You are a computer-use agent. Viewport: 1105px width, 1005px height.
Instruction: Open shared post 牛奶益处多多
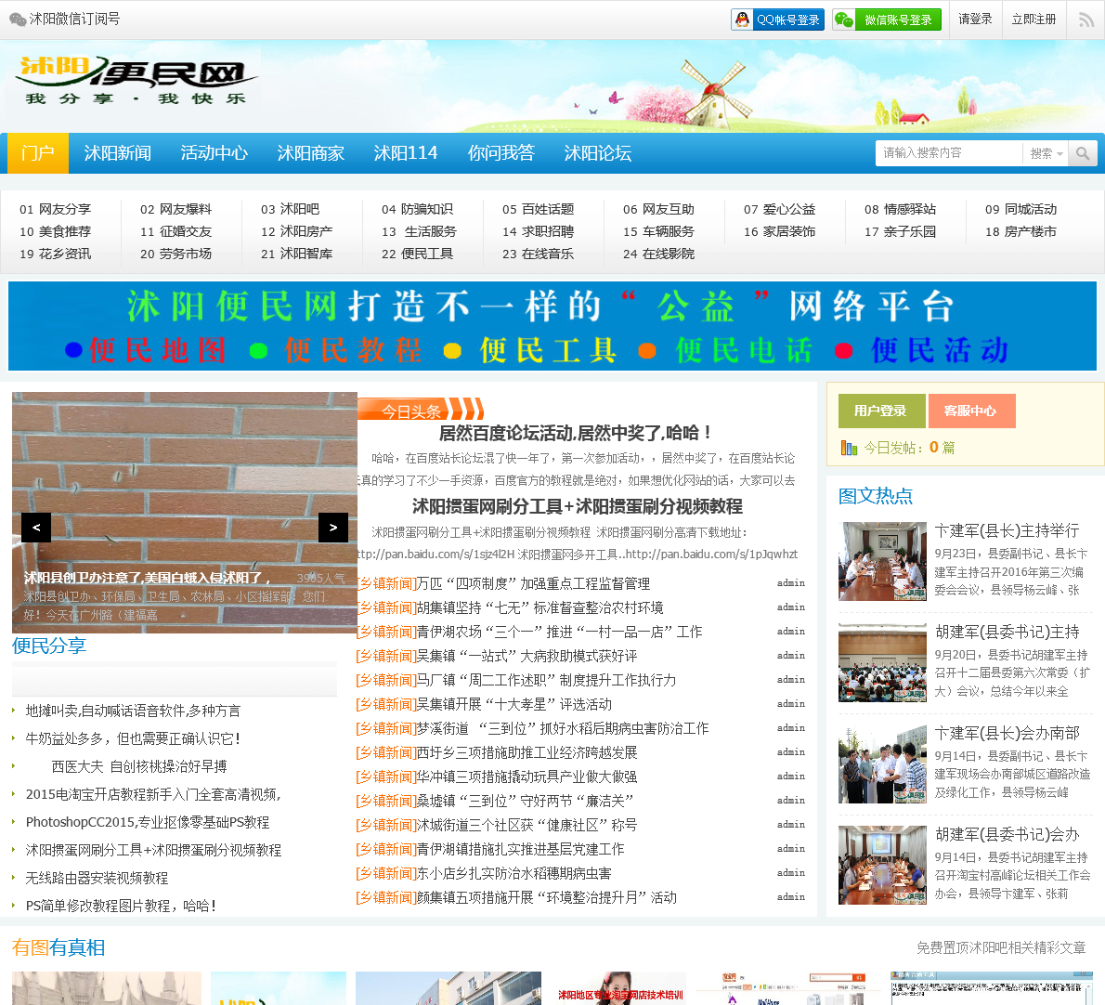133,738
